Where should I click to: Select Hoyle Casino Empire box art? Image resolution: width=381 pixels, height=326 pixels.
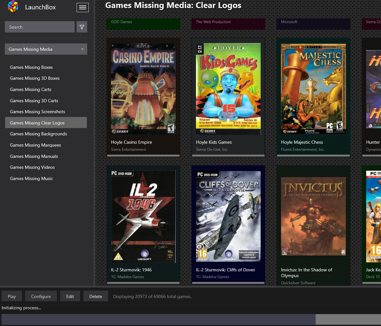pos(143,89)
